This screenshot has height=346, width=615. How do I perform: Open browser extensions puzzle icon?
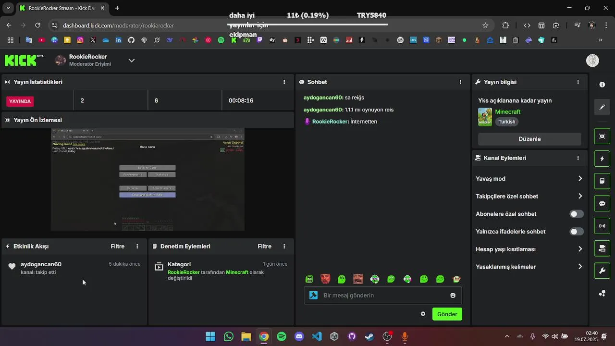point(505,25)
